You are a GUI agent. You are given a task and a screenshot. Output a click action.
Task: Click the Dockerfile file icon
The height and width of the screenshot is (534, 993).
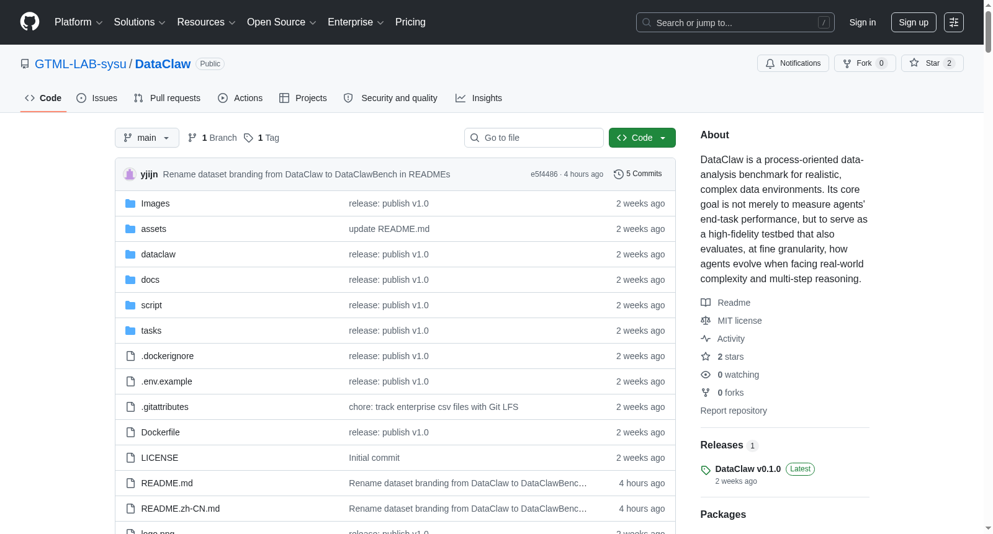[130, 432]
